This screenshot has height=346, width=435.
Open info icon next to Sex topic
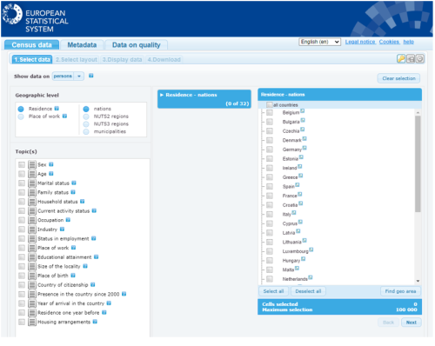[x=51, y=164]
